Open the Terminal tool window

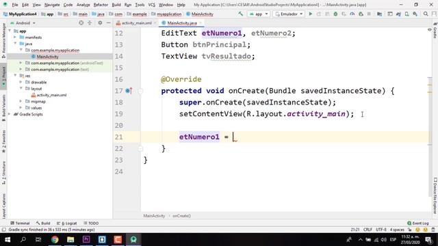coord(20,223)
